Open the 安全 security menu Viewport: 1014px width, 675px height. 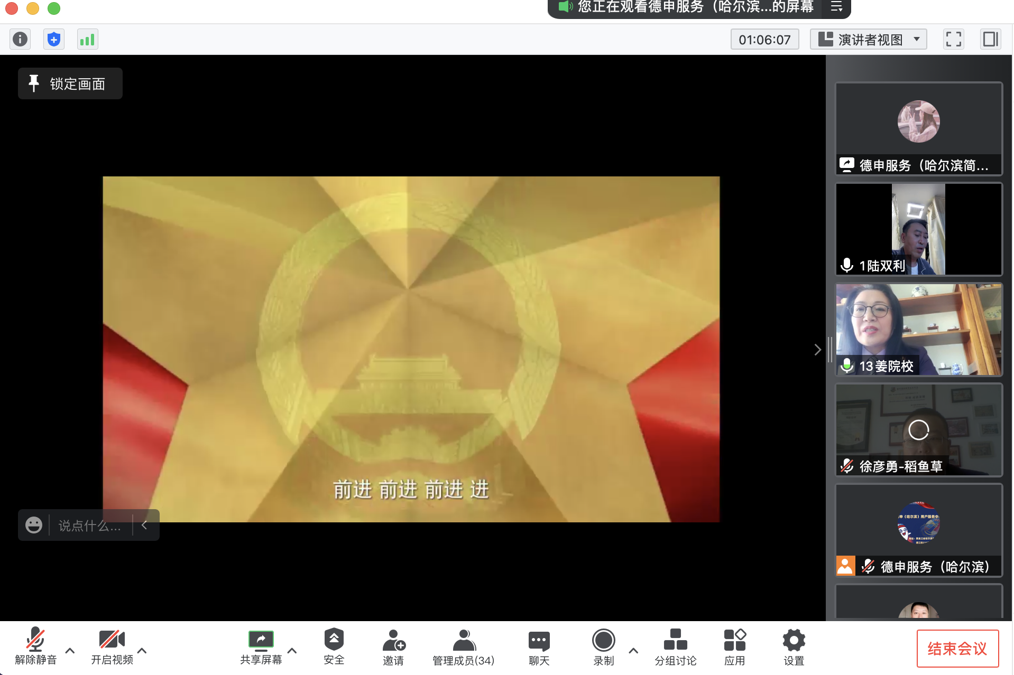334,646
